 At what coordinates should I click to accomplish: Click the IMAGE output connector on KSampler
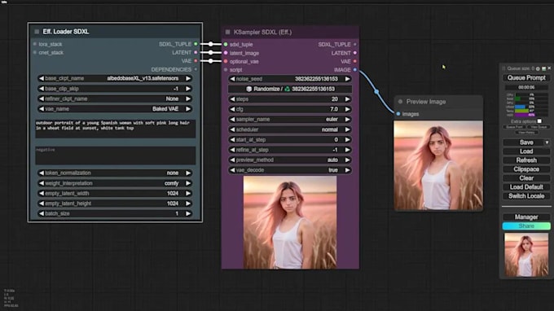tap(355, 70)
